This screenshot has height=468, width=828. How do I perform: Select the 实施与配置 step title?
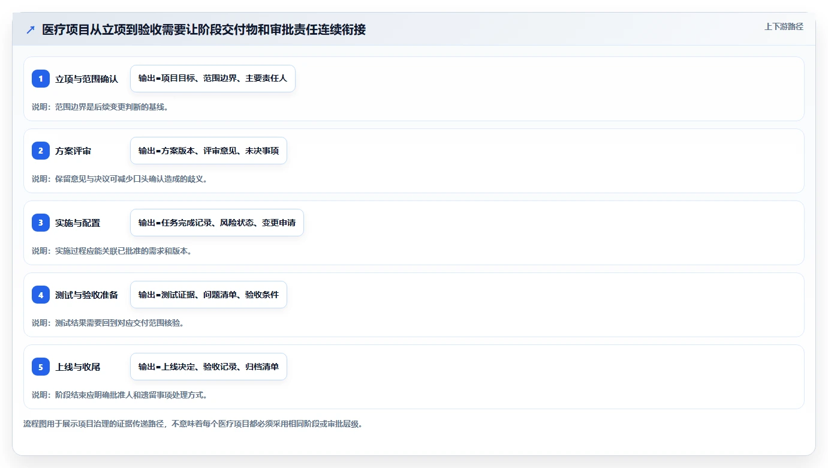(78, 223)
